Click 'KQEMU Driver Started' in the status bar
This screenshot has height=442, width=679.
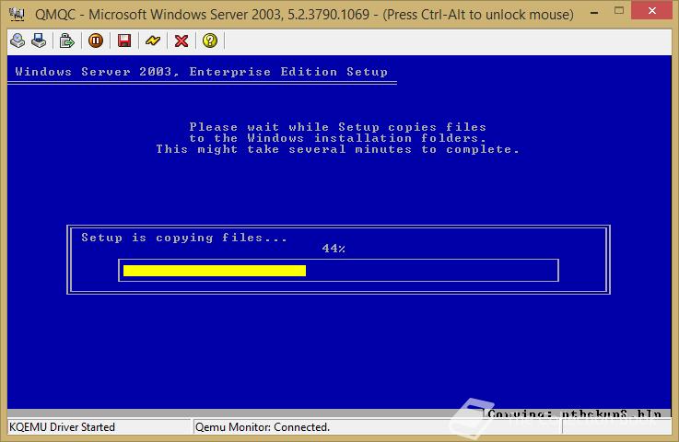click(62, 427)
